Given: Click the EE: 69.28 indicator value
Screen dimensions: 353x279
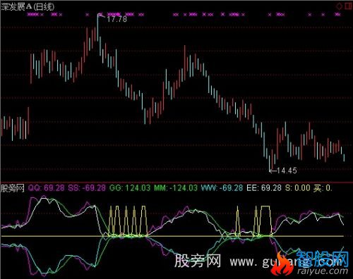Looking at the screenshot, I should 264,188.
